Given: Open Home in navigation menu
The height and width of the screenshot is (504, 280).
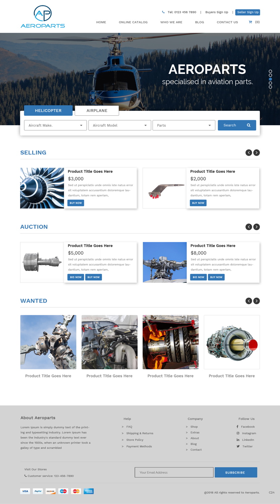Looking at the screenshot, I should click(101, 22).
